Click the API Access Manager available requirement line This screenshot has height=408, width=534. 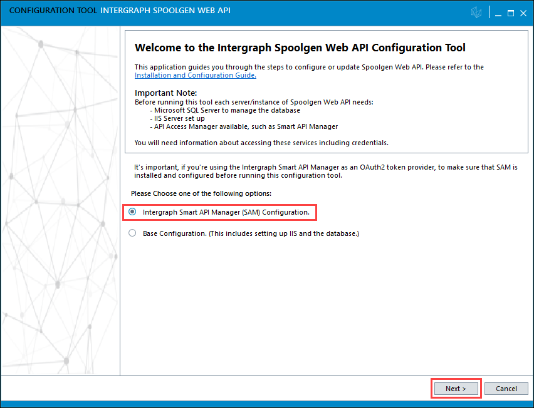click(244, 126)
